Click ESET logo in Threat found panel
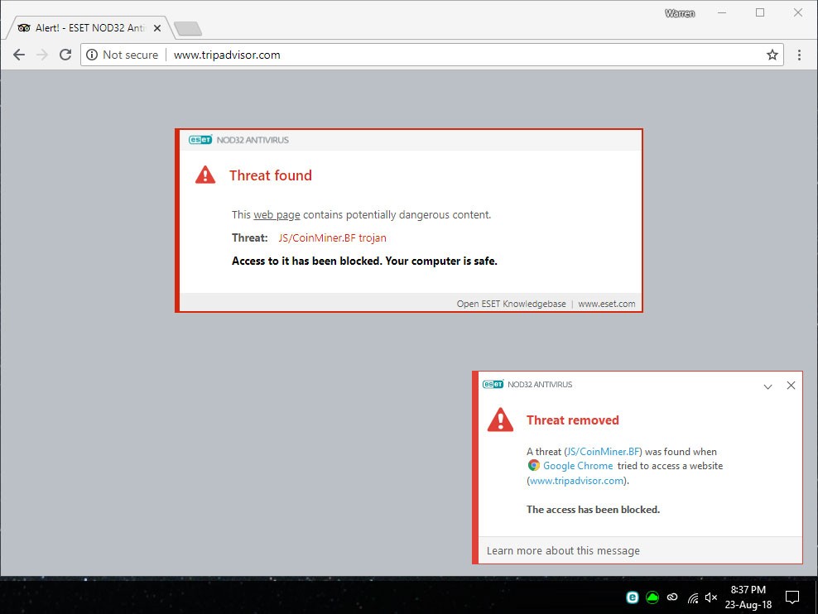 pyautogui.click(x=200, y=140)
